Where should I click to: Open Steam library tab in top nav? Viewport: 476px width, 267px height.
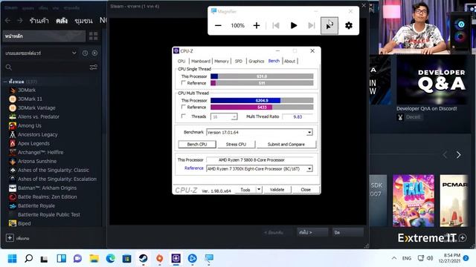(62, 21)
